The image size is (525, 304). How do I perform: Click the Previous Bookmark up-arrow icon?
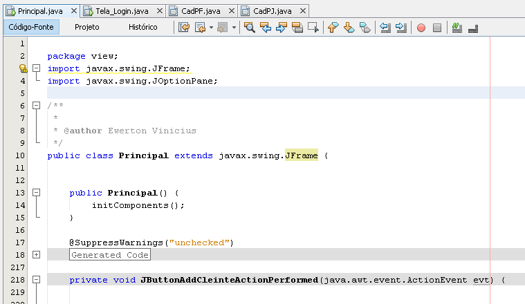coord(333,27)
